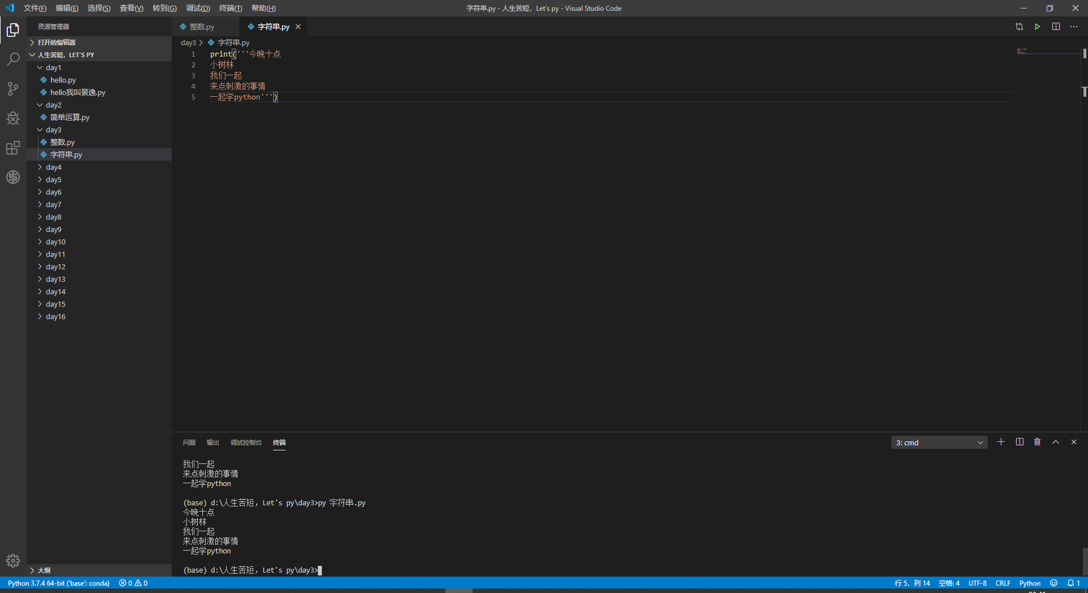
Task: Collapse the 人生苦短, LET'S PY workspace section
Action: tap(100, 55)
